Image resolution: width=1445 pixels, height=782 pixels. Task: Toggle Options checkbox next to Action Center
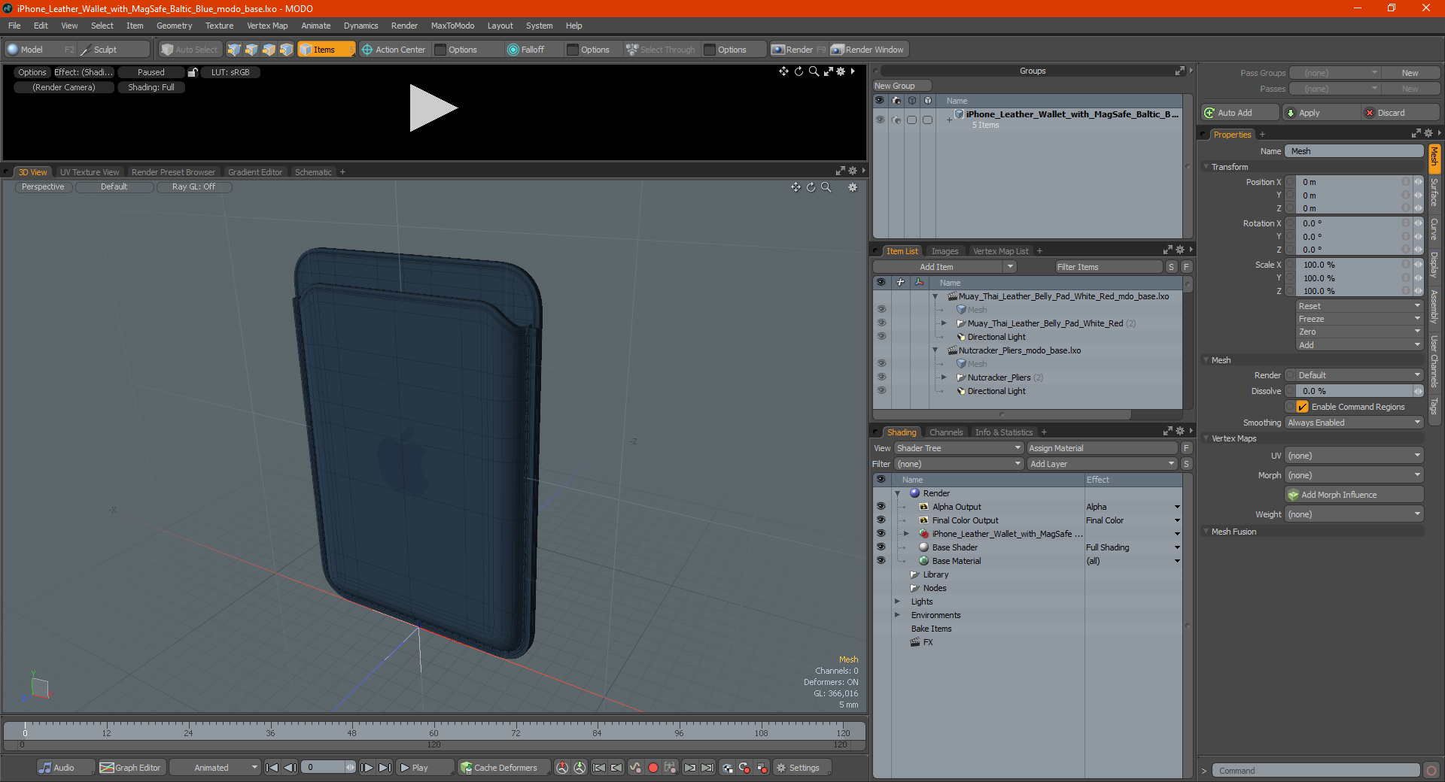441,50
